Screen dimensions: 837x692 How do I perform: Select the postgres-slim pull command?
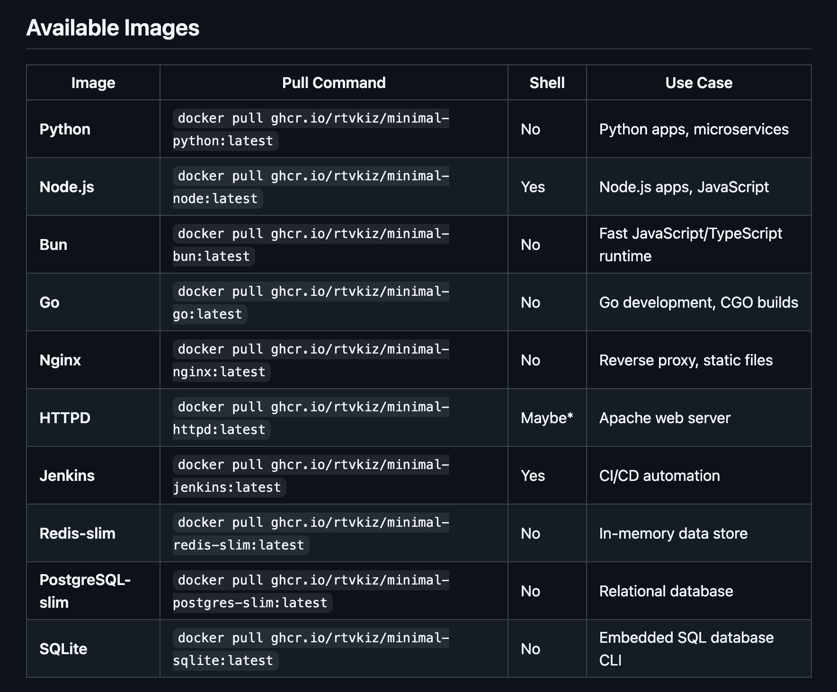pos(311,581)
